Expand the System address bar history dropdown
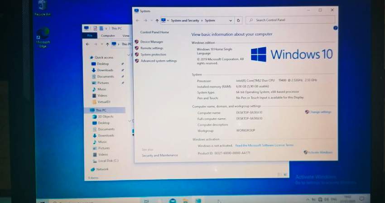 (x=230, y=21)
